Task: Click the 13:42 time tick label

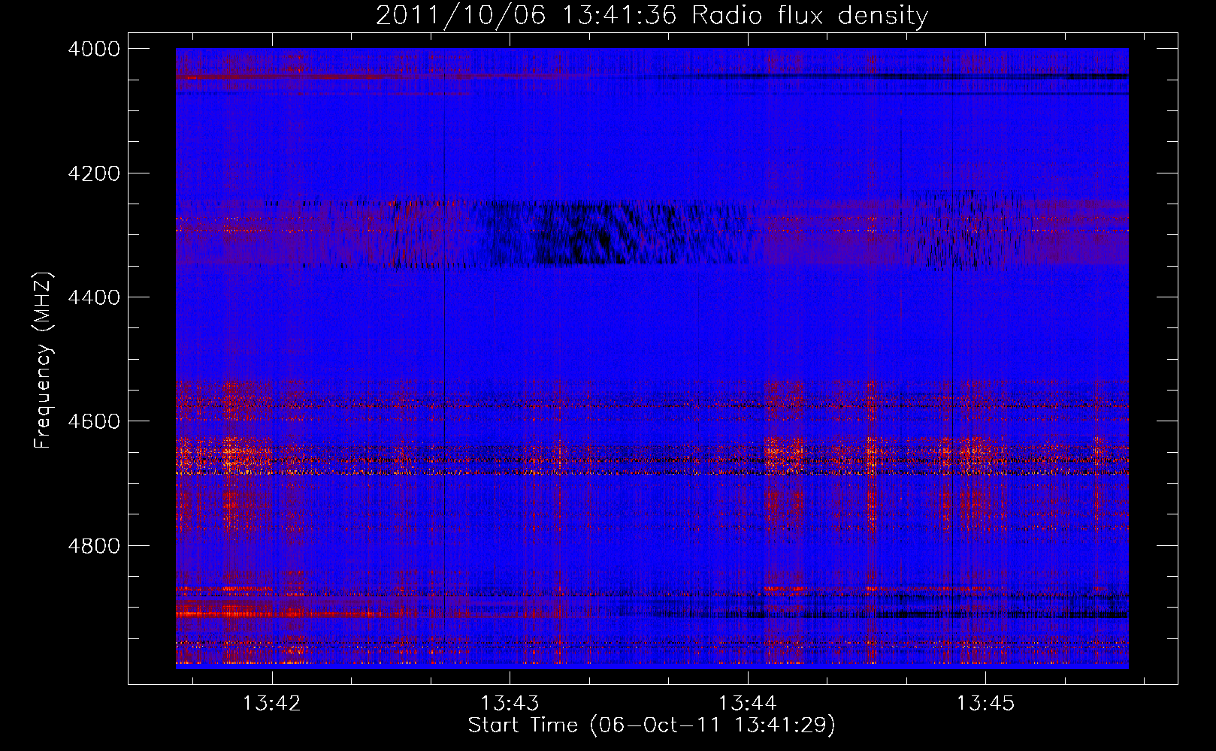Action: (x=271, y=704)
